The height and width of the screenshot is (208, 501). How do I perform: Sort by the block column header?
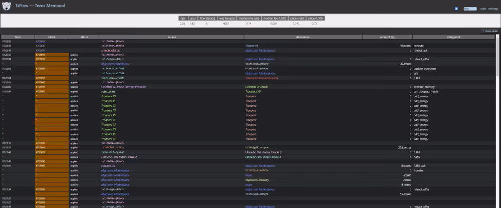[52, 37]
